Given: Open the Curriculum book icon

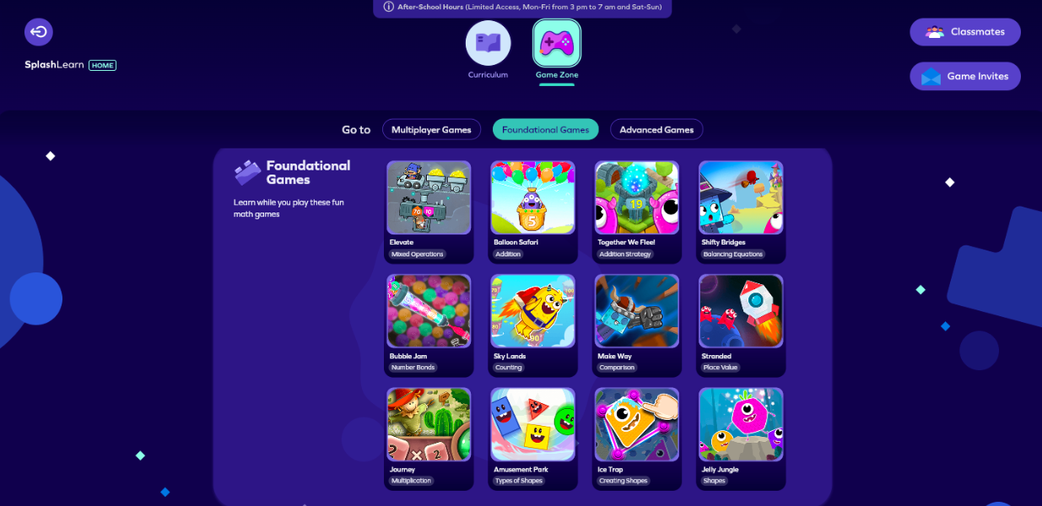Looking at the screenshot, I should pos(489,43).
